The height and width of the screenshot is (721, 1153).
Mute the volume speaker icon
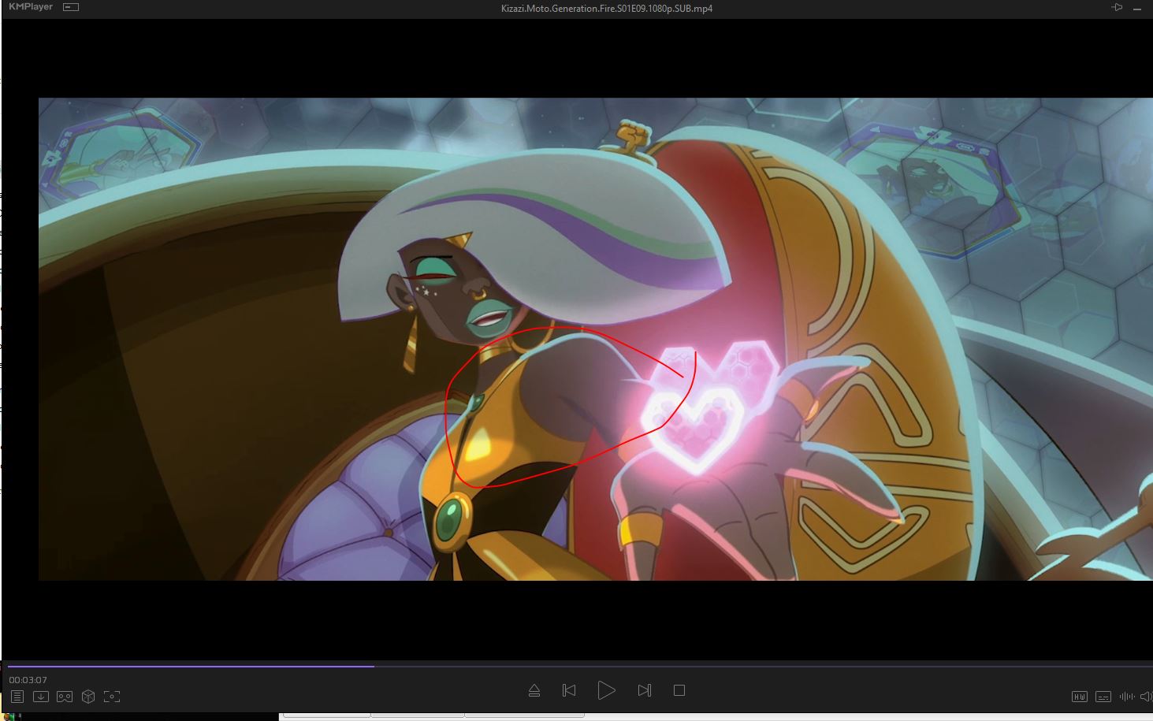click(1146, 697)
